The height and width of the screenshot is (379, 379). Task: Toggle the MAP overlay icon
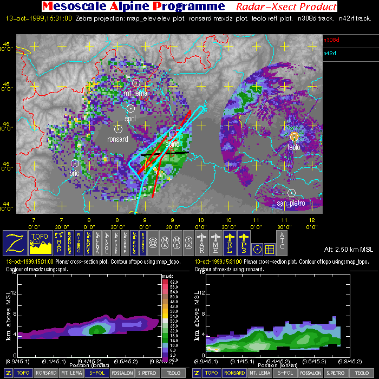click(x=58, y=243)
